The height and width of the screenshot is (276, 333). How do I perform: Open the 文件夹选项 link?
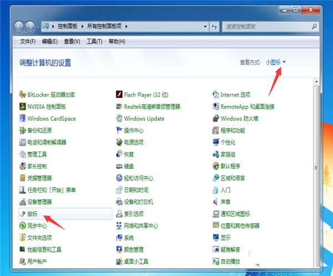39,238
